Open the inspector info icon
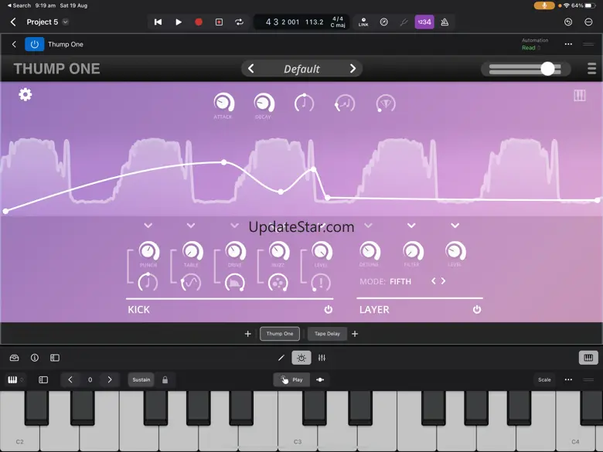Viewport: 603px width, 452px height. (x=35, y=358)
